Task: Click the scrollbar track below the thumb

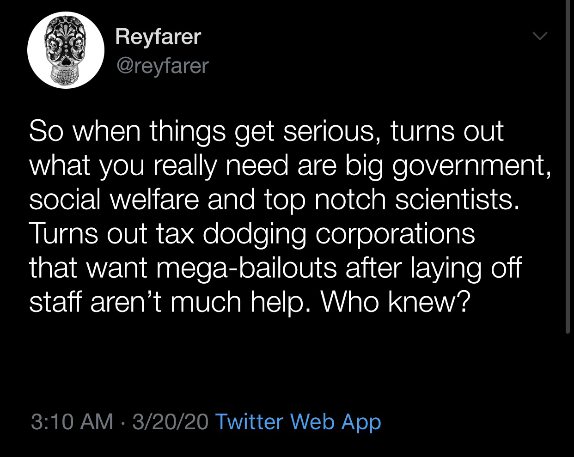Action: pyautogui.click(x=568, y=395)
